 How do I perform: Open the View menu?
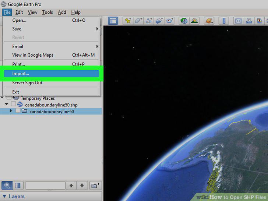coord(32,12)
